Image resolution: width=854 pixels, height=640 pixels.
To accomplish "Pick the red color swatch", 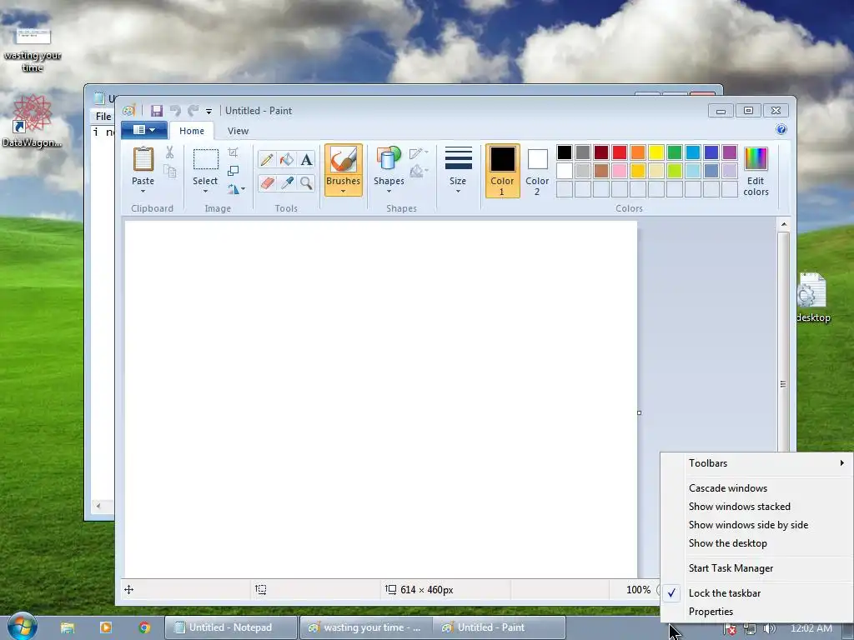I will (620, 152).
